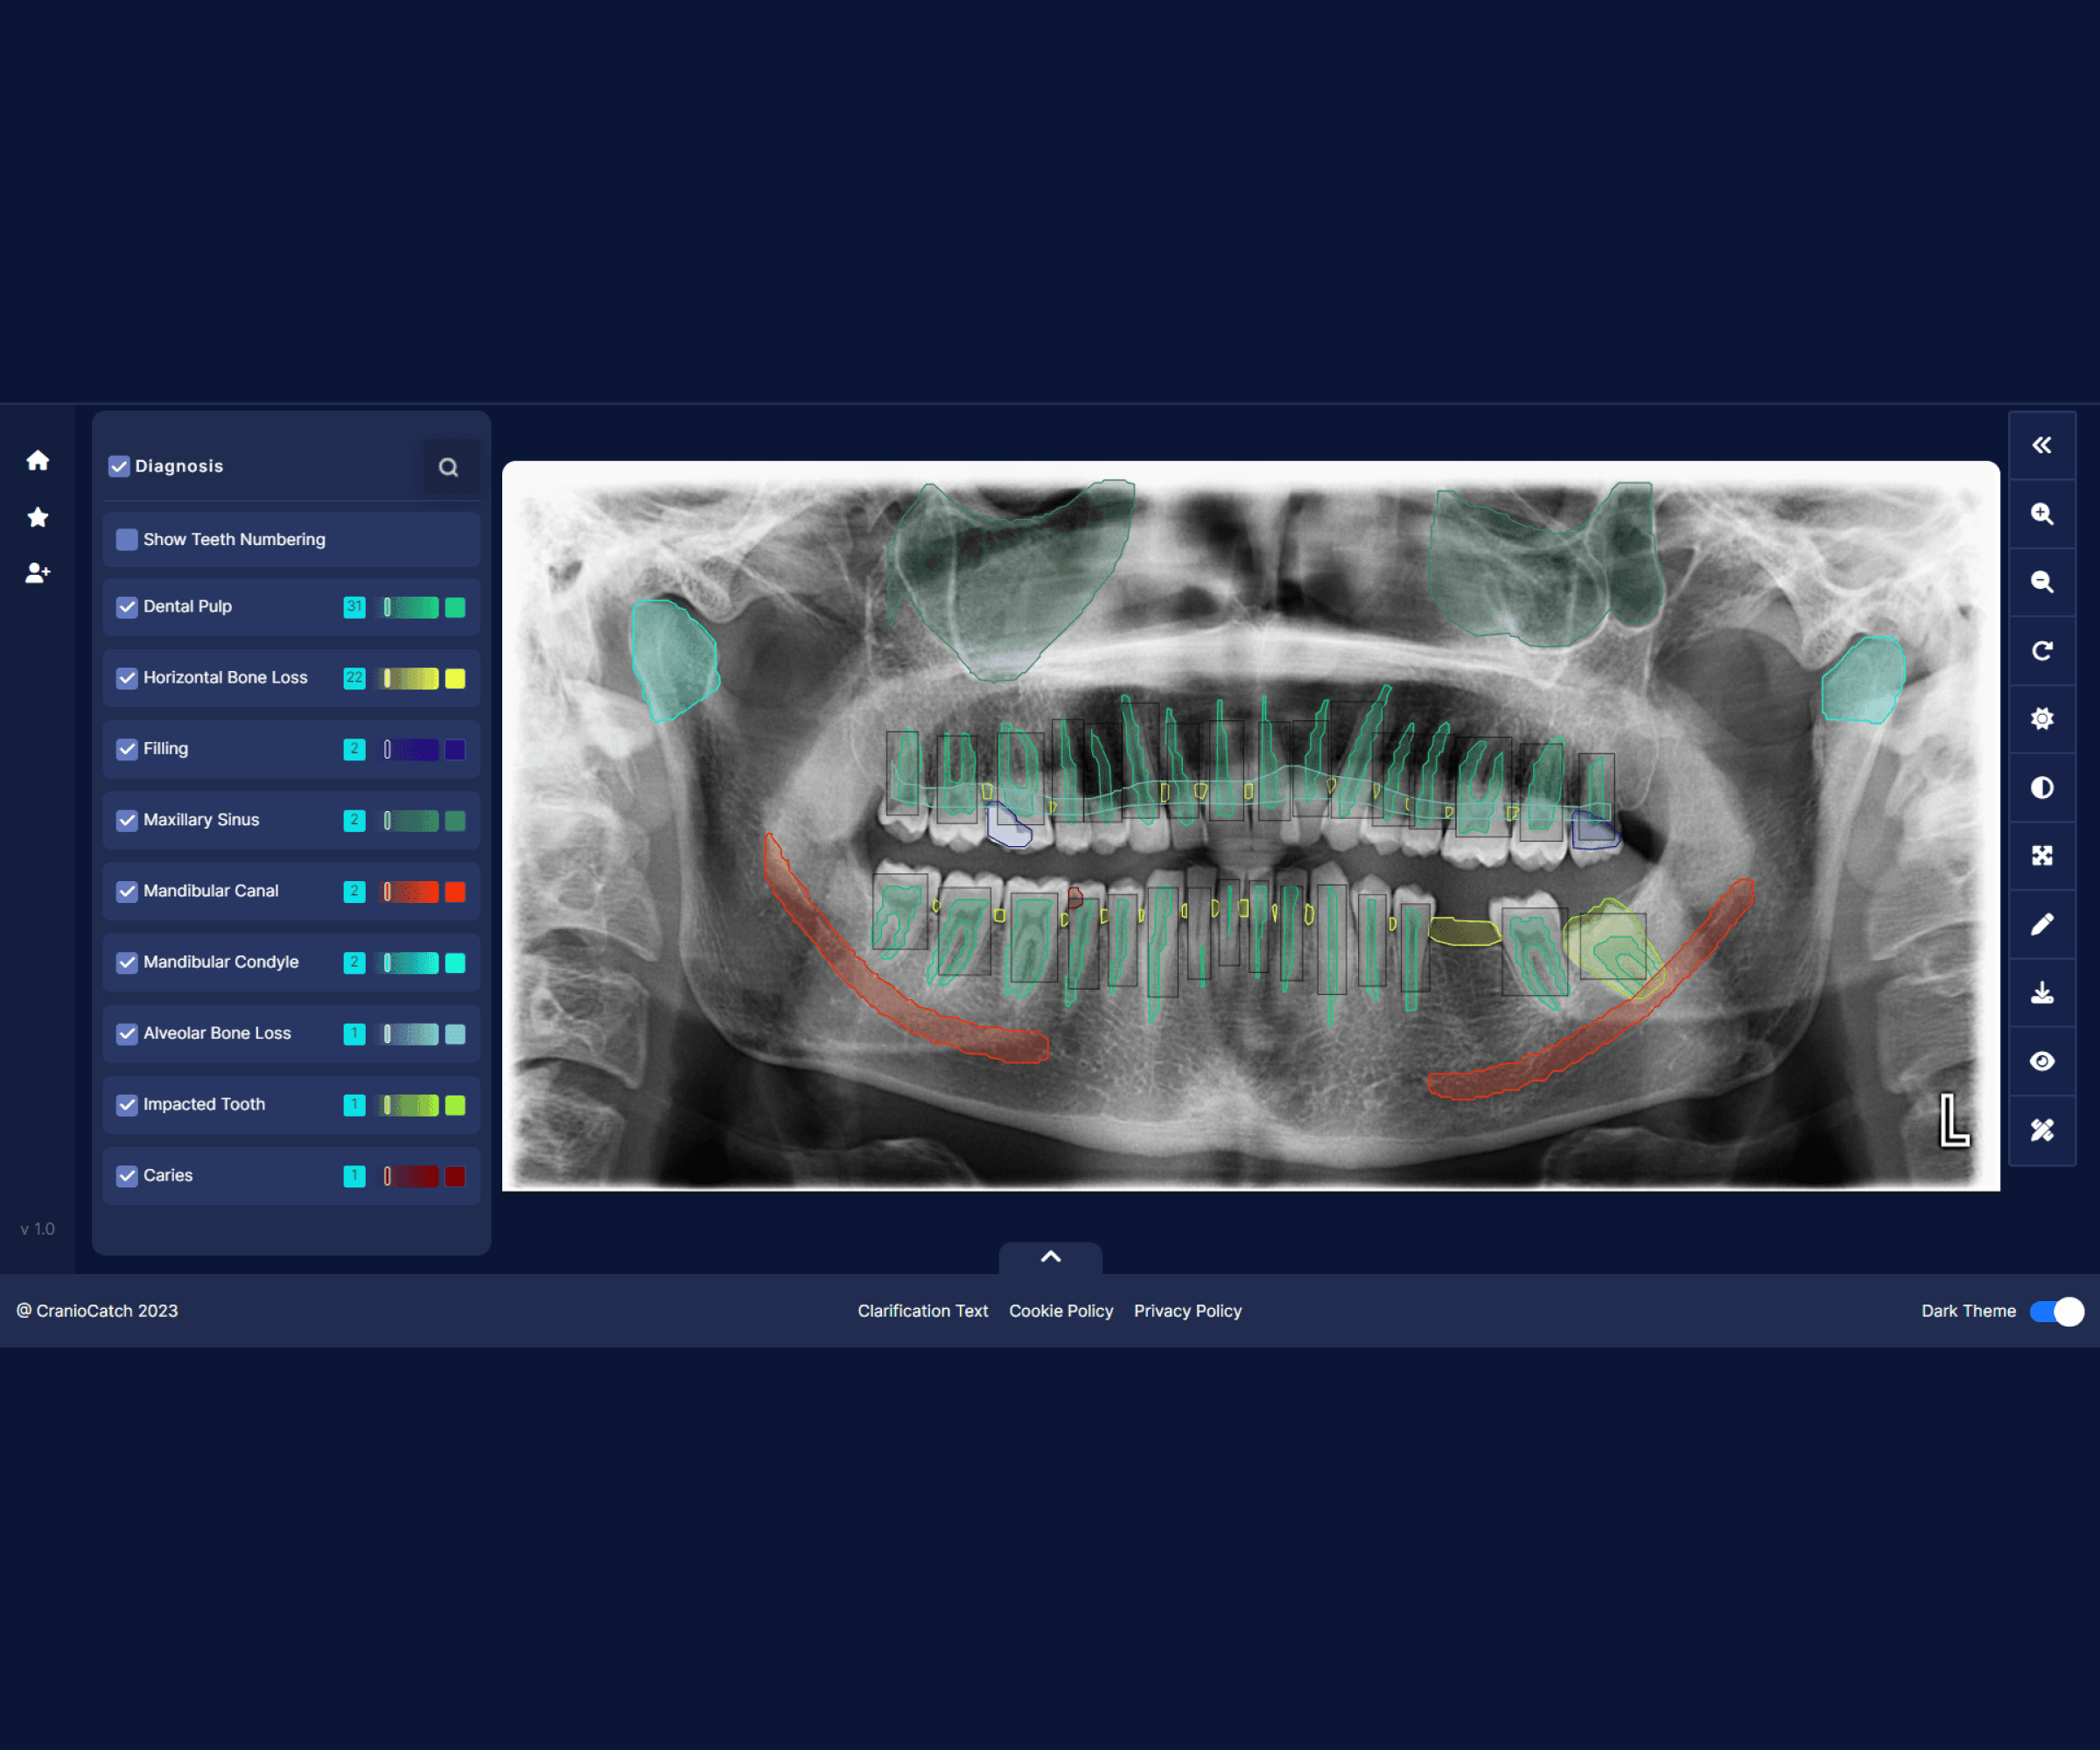Uncheck the Filling checkbox
Image resolution: width=2100 pixels, height=1750 pixels.
click(x=127, y=749)
